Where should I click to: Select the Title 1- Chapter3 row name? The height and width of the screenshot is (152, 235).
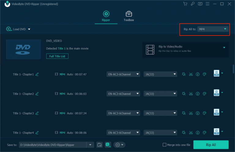(23, 113)
